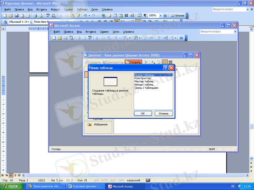Expand Access Введите вопрос dropdown

point(235,32)
